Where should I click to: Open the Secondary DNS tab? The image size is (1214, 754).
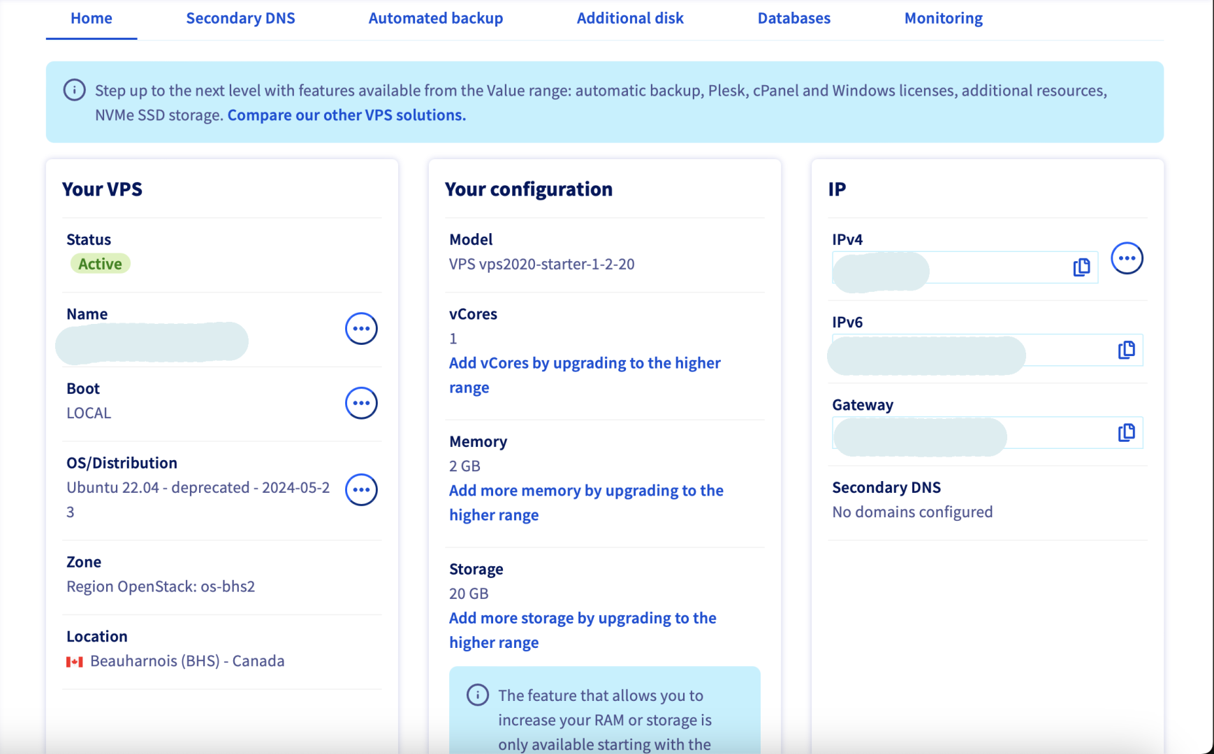[x=240, y=18]
